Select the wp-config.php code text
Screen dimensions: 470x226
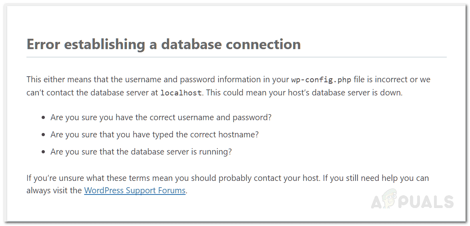click(x=321, y=80)
